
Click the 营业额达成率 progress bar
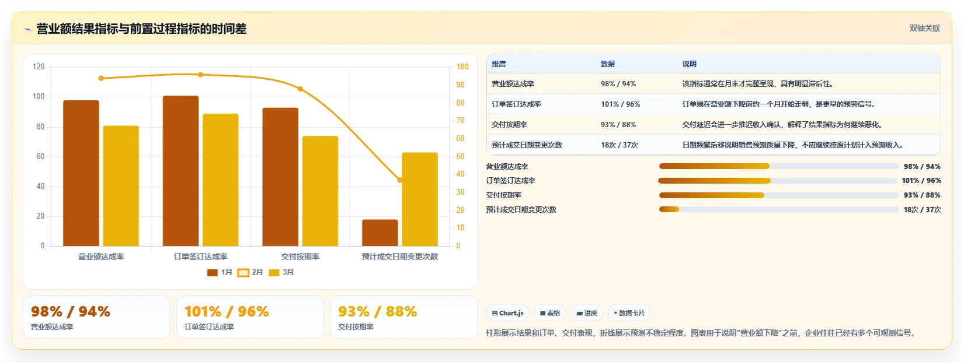click(x=779, y=166)
